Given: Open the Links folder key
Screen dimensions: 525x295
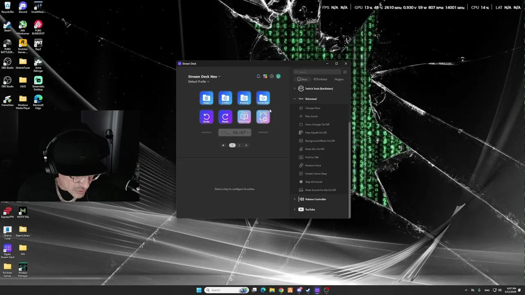Looking at the screenshot, I should (225, 98).
